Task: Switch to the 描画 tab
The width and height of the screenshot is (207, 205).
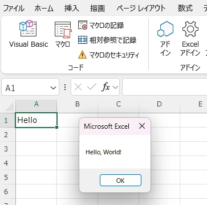Action: point(98,9)
